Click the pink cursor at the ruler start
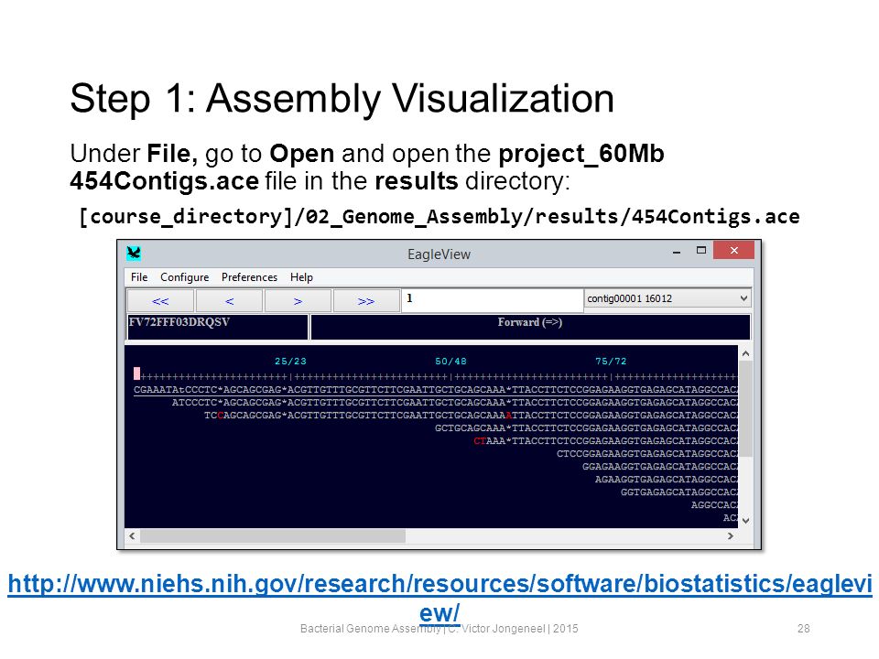 pos(136,373)
